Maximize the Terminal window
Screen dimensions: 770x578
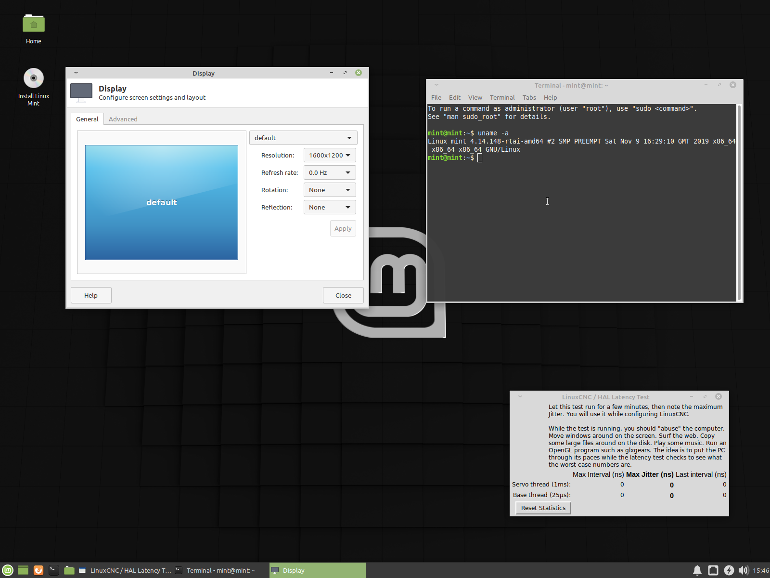click(x=719, y=85)
